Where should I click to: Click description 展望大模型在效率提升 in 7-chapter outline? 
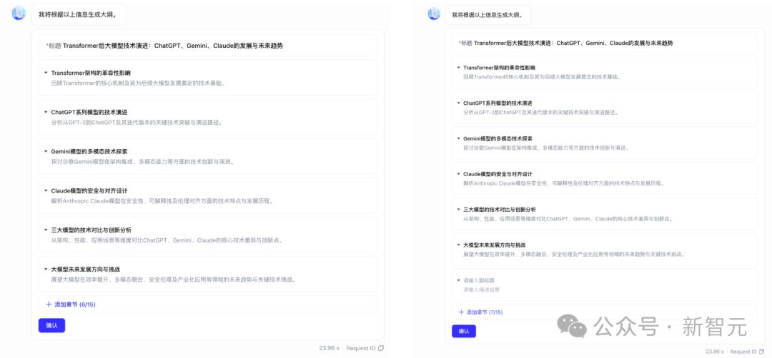[575, 254]
